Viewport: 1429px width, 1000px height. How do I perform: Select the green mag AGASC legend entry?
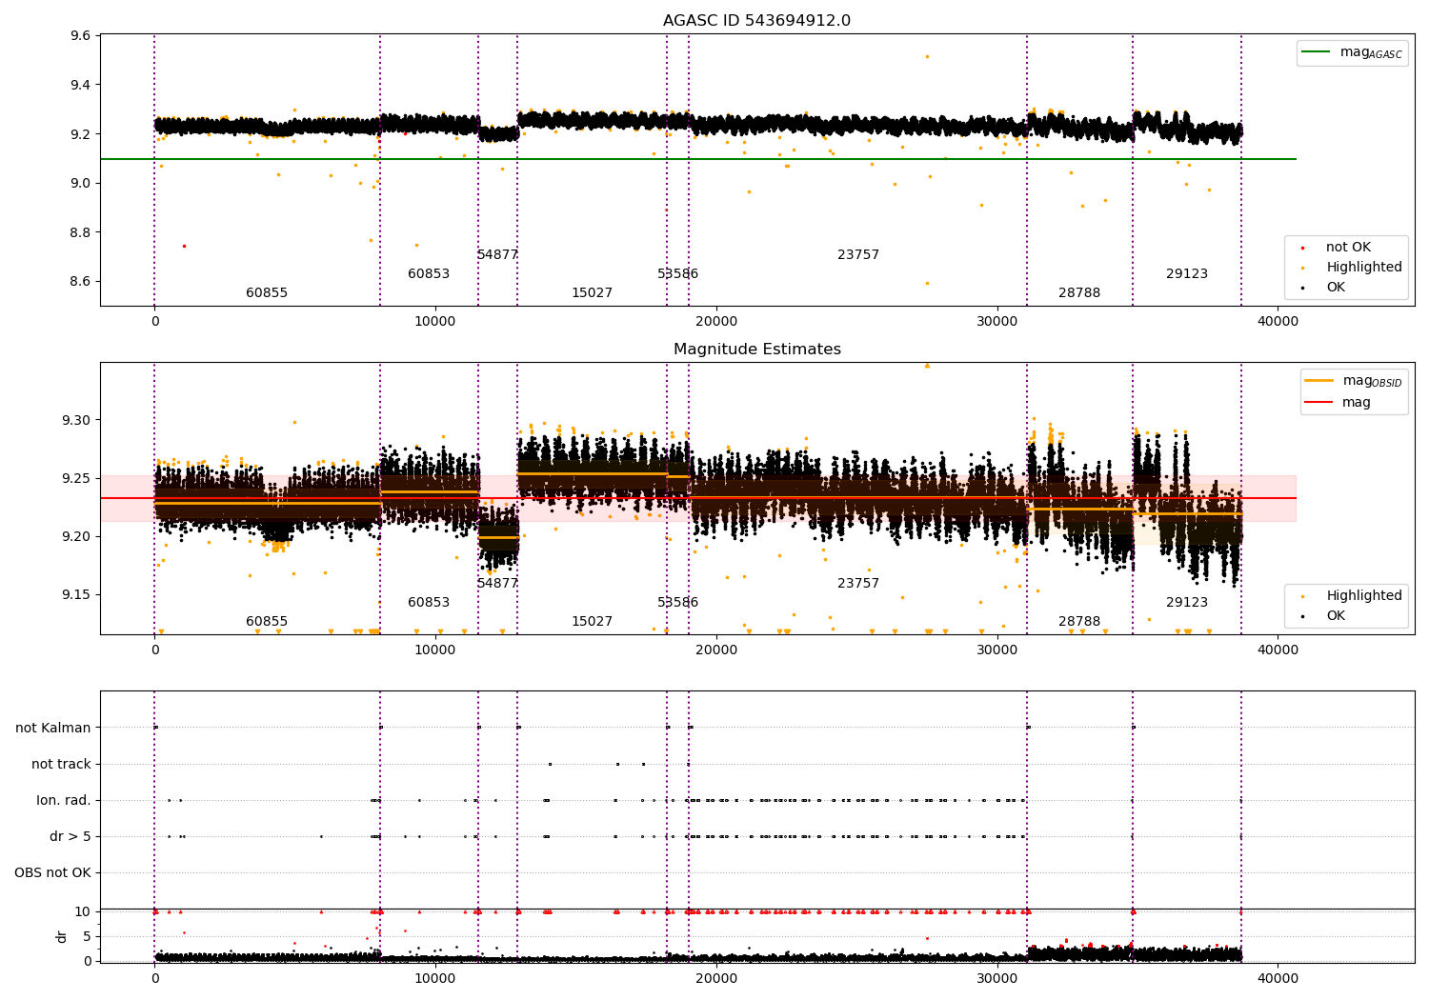1352,52
